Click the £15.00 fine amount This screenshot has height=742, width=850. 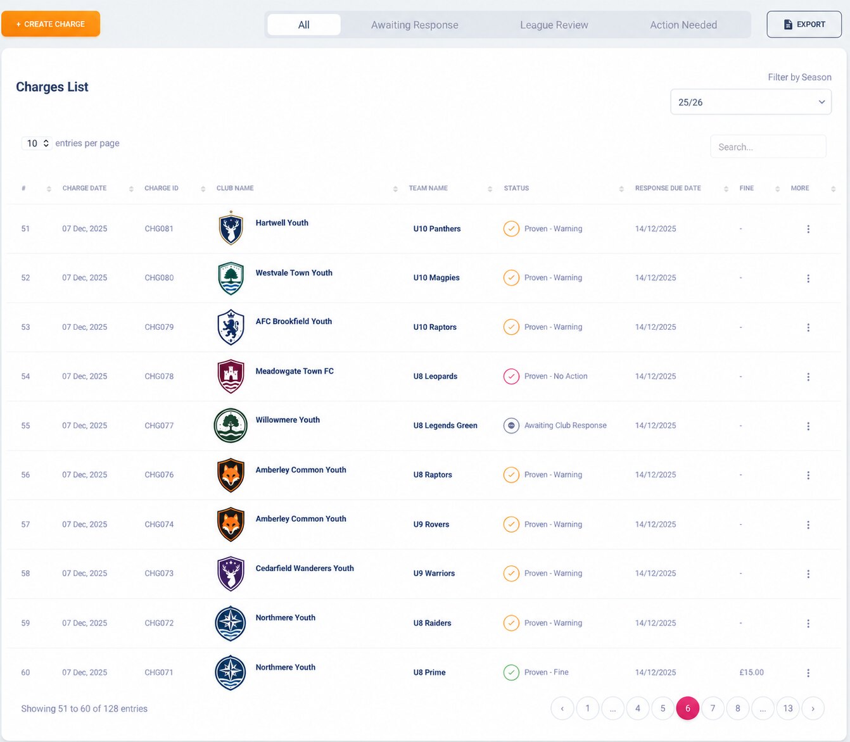(751, 672)
